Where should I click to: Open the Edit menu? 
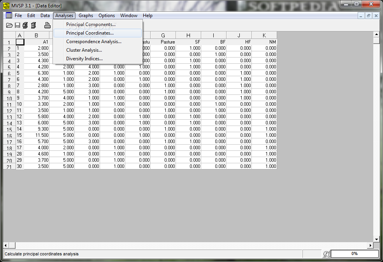(x=31, y=16)
